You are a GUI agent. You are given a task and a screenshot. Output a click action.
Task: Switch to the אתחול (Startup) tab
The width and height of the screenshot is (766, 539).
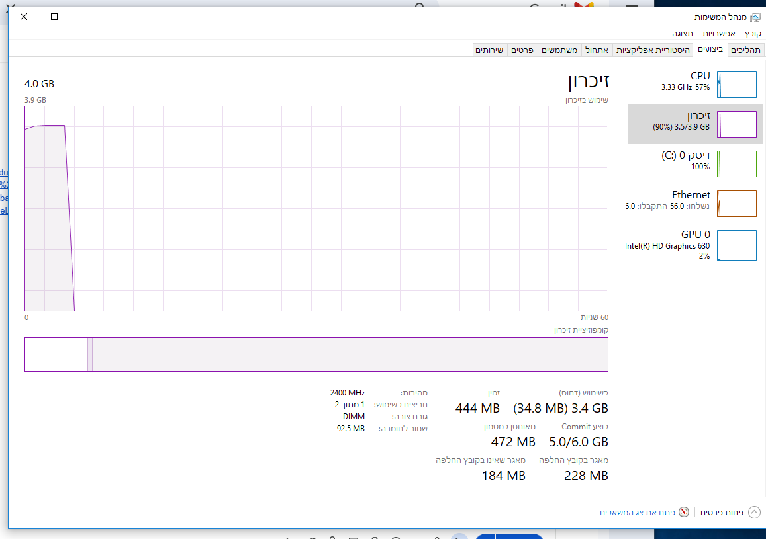point(597,50)
